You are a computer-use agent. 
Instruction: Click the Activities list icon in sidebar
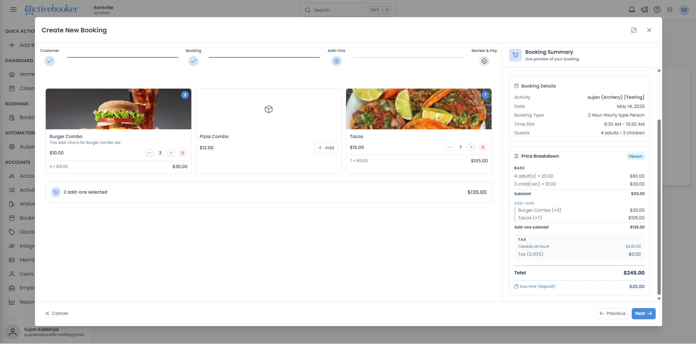(x=12, y=190)
